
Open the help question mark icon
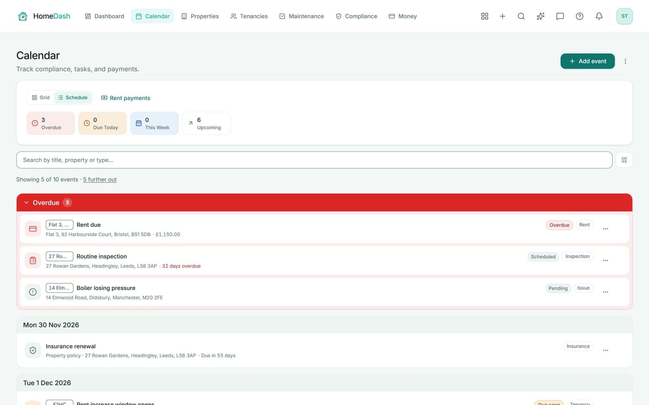(579, 16)
